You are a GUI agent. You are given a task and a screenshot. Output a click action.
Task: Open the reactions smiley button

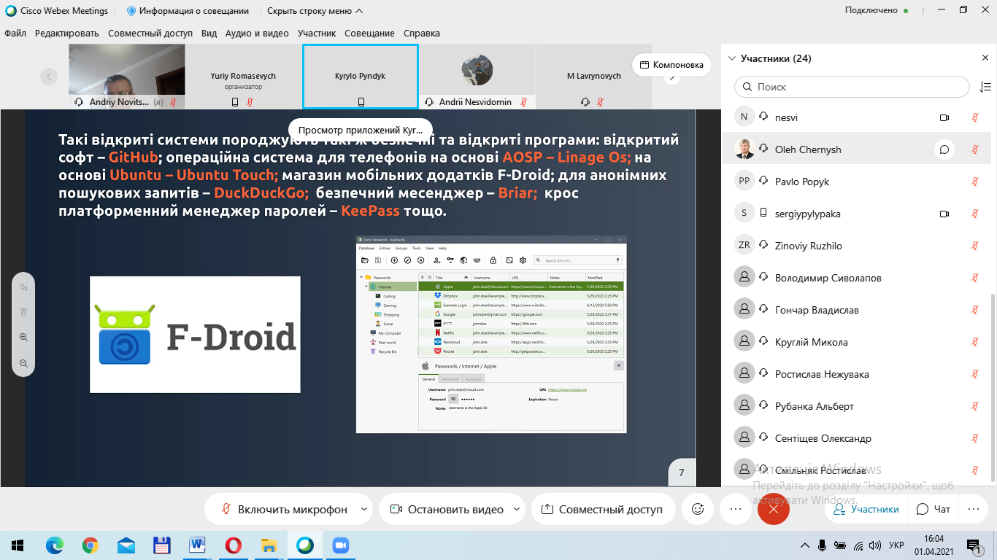coord(697,509)
